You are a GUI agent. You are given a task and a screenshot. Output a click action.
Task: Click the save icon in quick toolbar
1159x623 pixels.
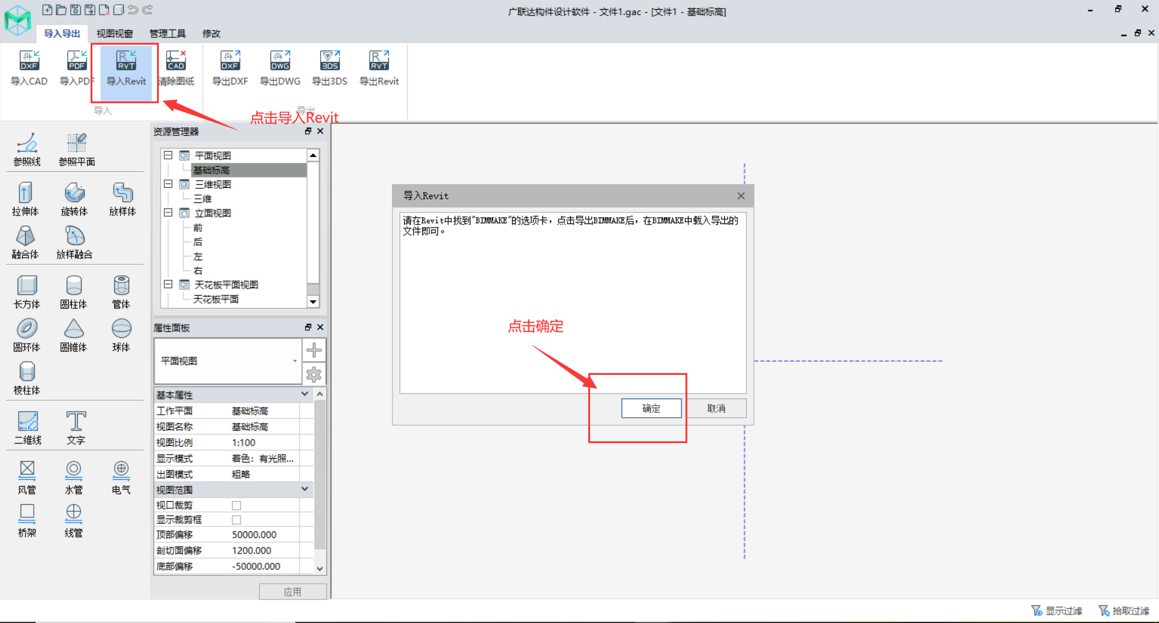point(75,10)
